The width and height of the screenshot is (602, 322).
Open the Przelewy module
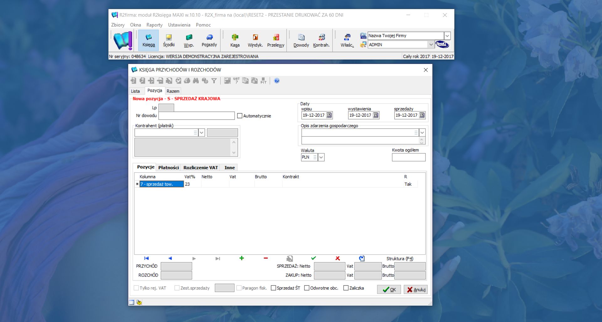tap(276, 40)
